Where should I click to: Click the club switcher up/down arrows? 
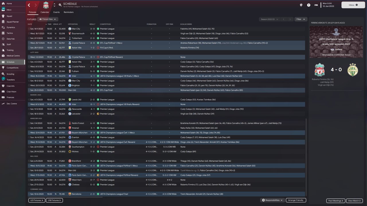[54, 5]
